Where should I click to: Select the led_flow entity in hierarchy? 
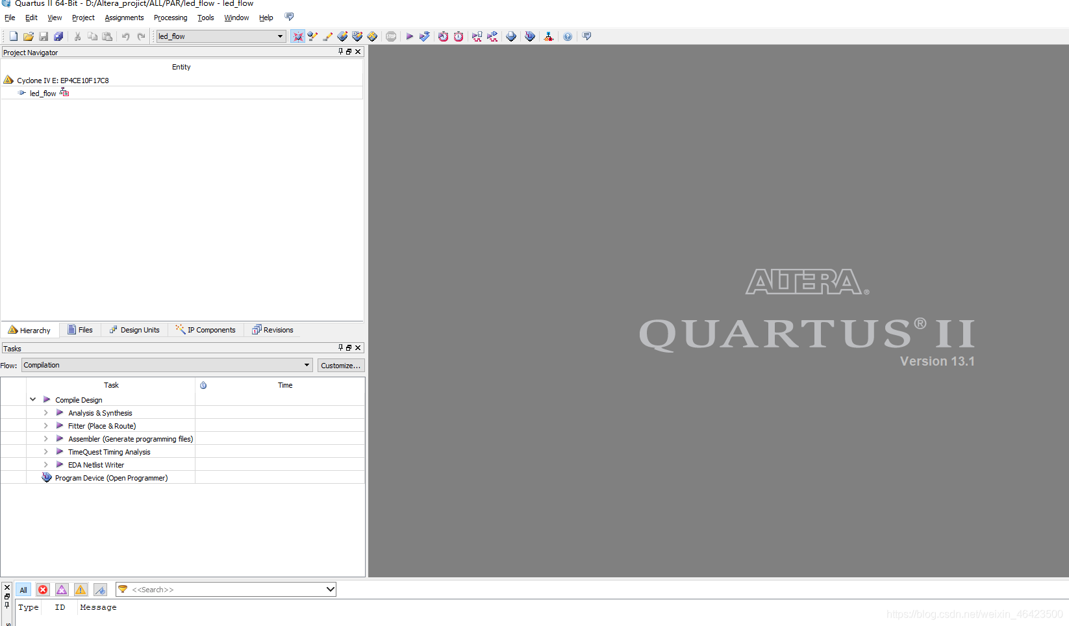coord(43,94)
